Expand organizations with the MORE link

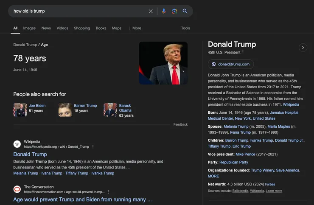213,176
